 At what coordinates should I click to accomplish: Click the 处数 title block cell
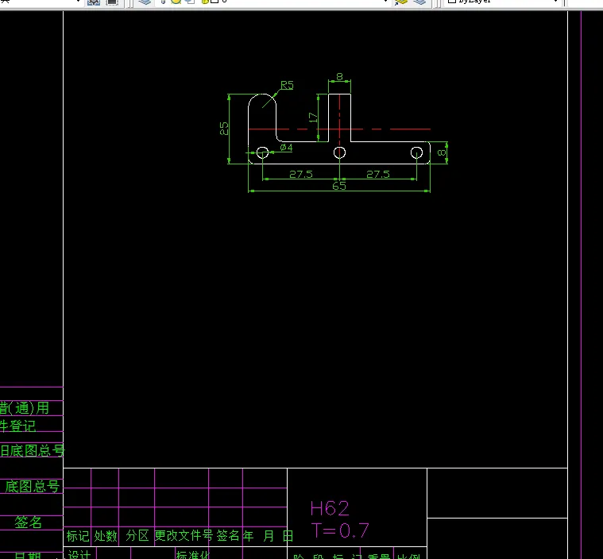[106, 535]
